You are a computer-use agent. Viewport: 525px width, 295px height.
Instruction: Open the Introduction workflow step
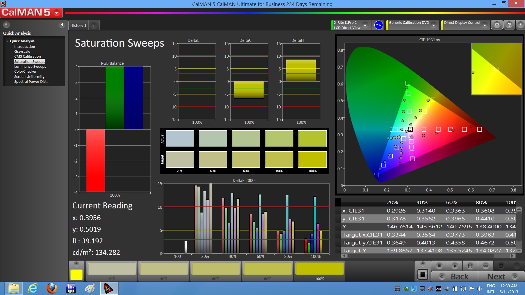(25, 46)
